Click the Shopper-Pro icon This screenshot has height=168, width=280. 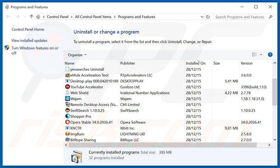pyautogui.click(x=67, y=116)
